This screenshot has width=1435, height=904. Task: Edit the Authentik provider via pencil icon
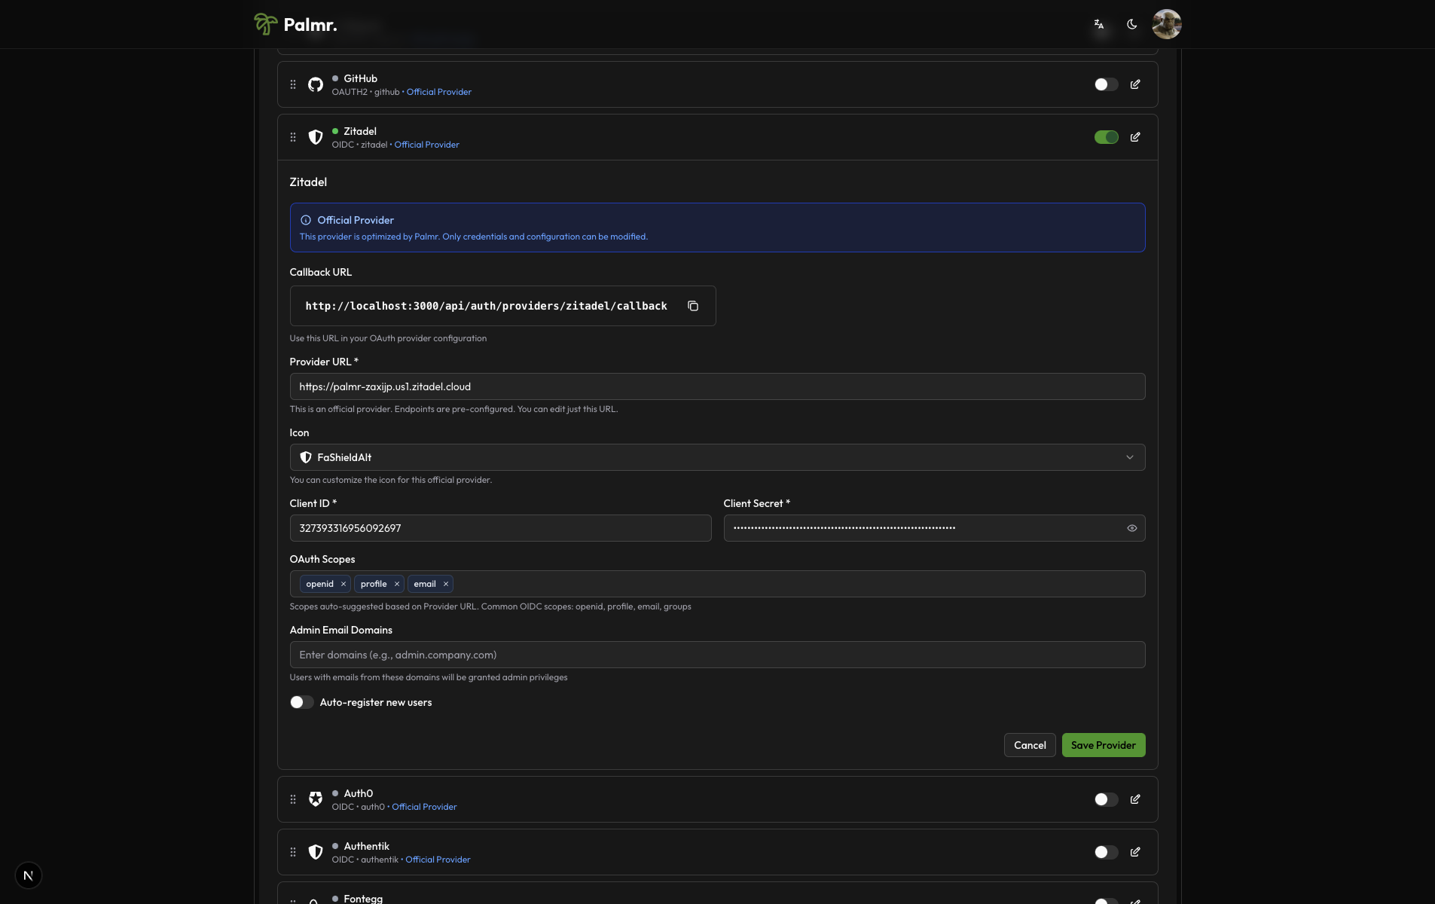(1135, 852)
